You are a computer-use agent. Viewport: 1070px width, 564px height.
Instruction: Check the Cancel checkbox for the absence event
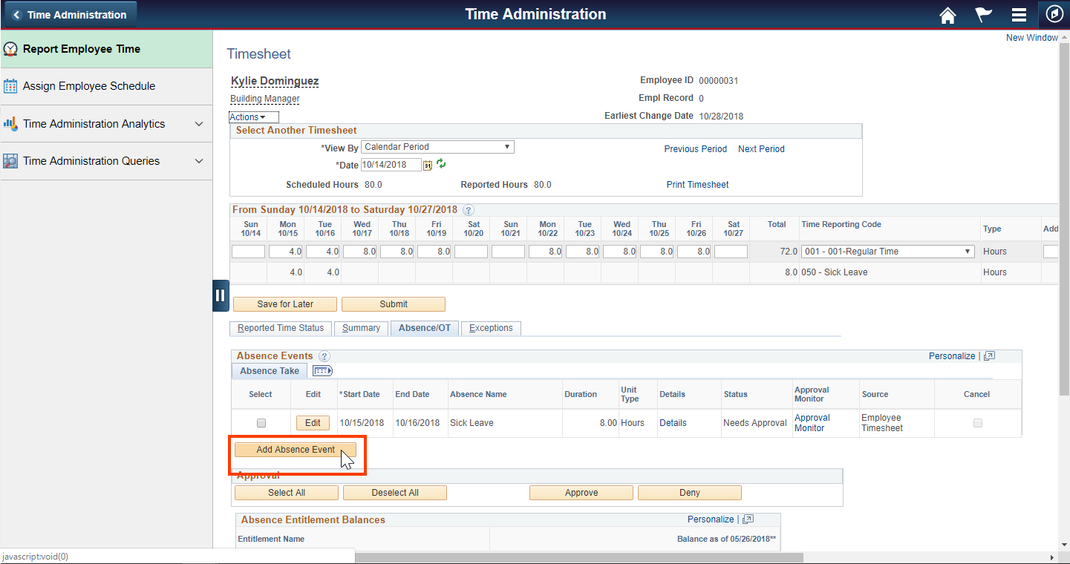point(978,422)
